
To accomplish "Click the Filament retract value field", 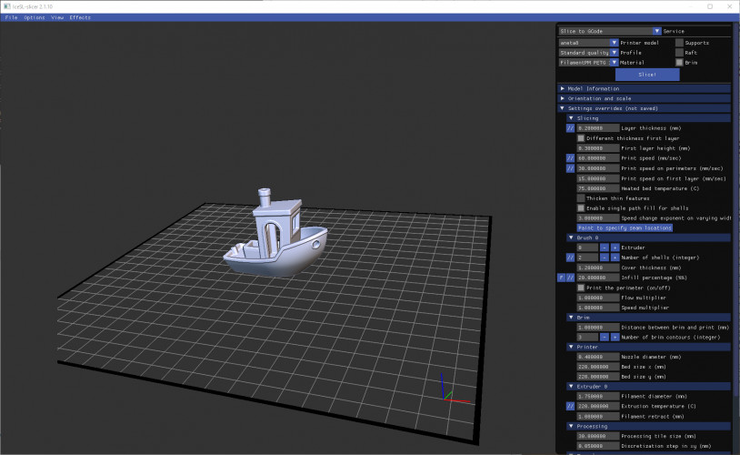I will pyautogui.click(x=598, y=416).
